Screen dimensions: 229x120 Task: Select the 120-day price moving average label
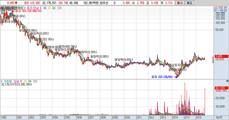tap(59, 8)
